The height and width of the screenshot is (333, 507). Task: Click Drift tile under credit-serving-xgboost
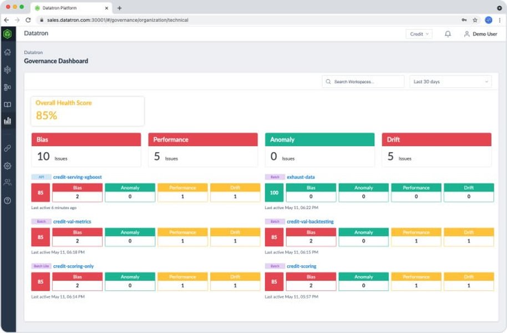tap(235, 193)
